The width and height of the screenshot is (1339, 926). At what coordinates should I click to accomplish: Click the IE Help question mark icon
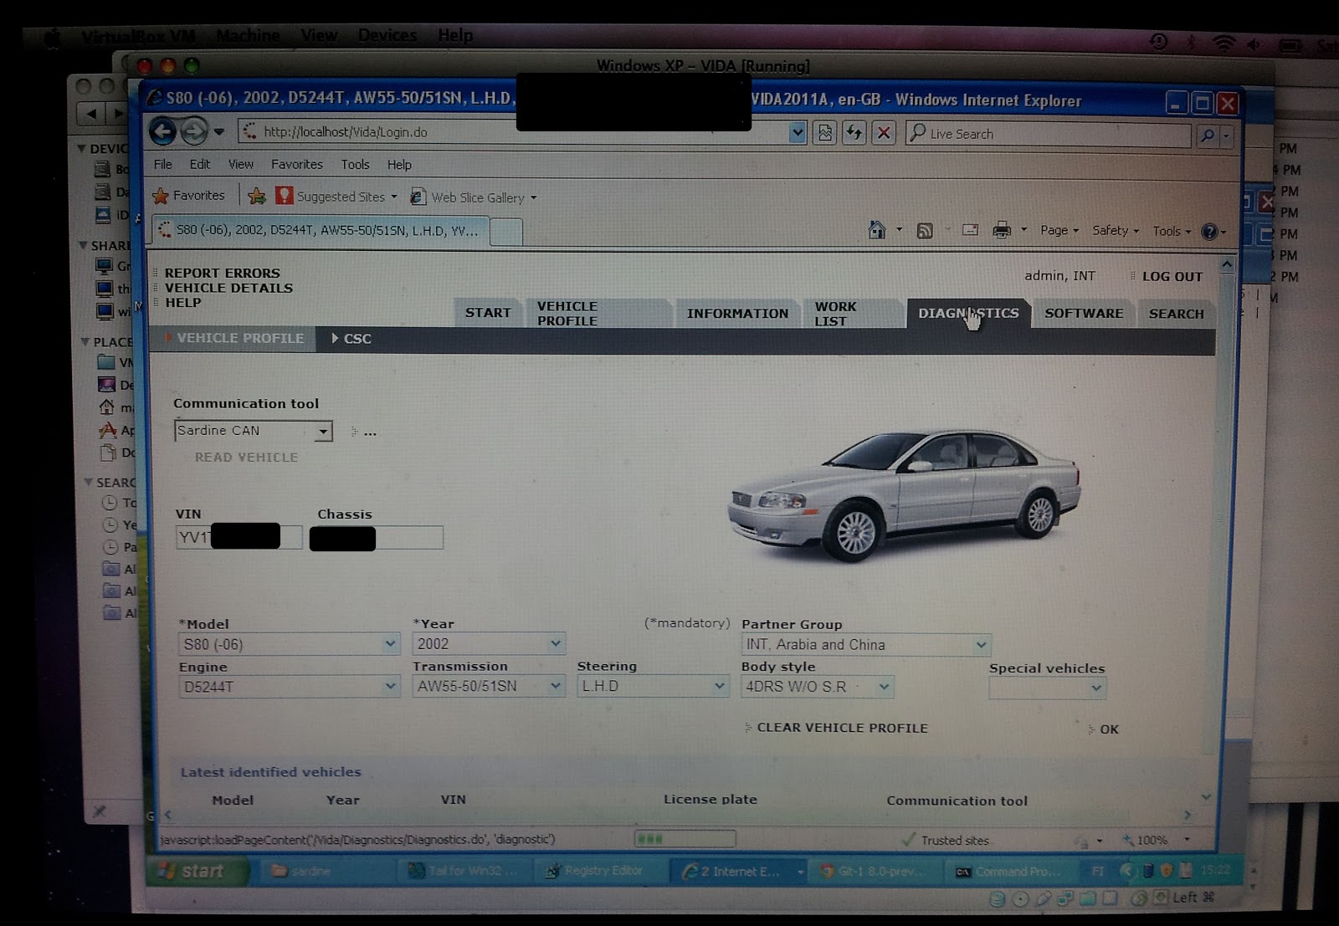1209,232
